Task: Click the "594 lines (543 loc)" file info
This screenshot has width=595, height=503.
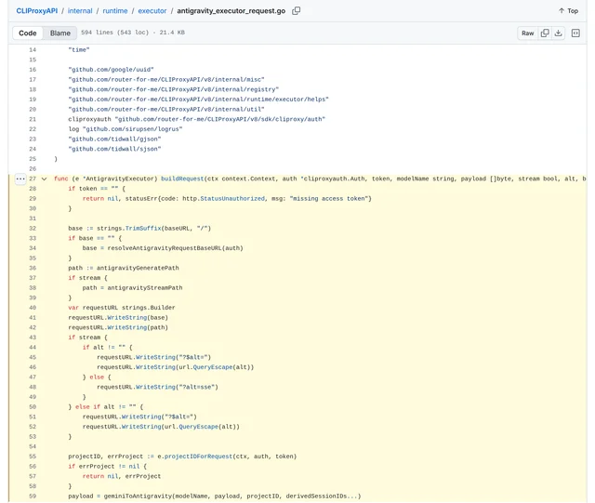Action: tap(115, 33)
